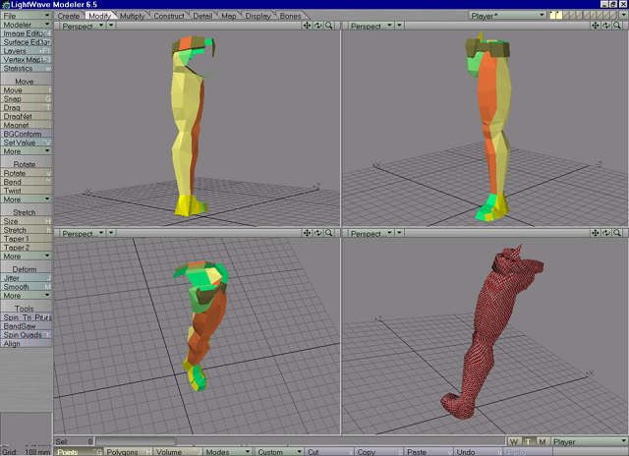Expand More under the Rotate section
This screenshot has width=629, height=456.
27,199
